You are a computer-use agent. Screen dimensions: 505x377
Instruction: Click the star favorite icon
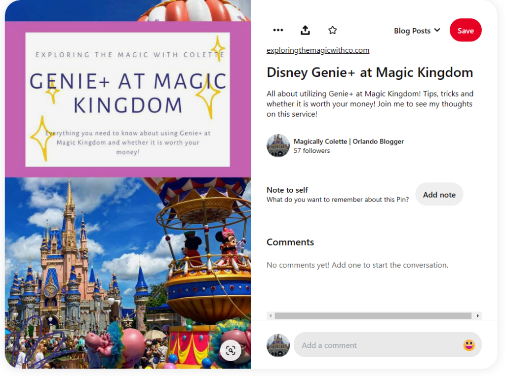[x=332, y=31]
